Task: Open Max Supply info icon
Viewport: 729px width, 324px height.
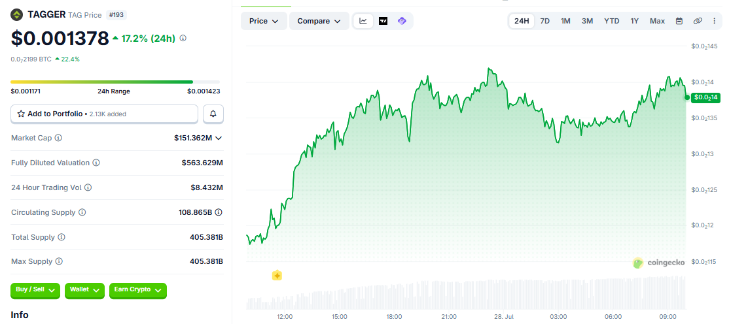Action: pos(59,261)
